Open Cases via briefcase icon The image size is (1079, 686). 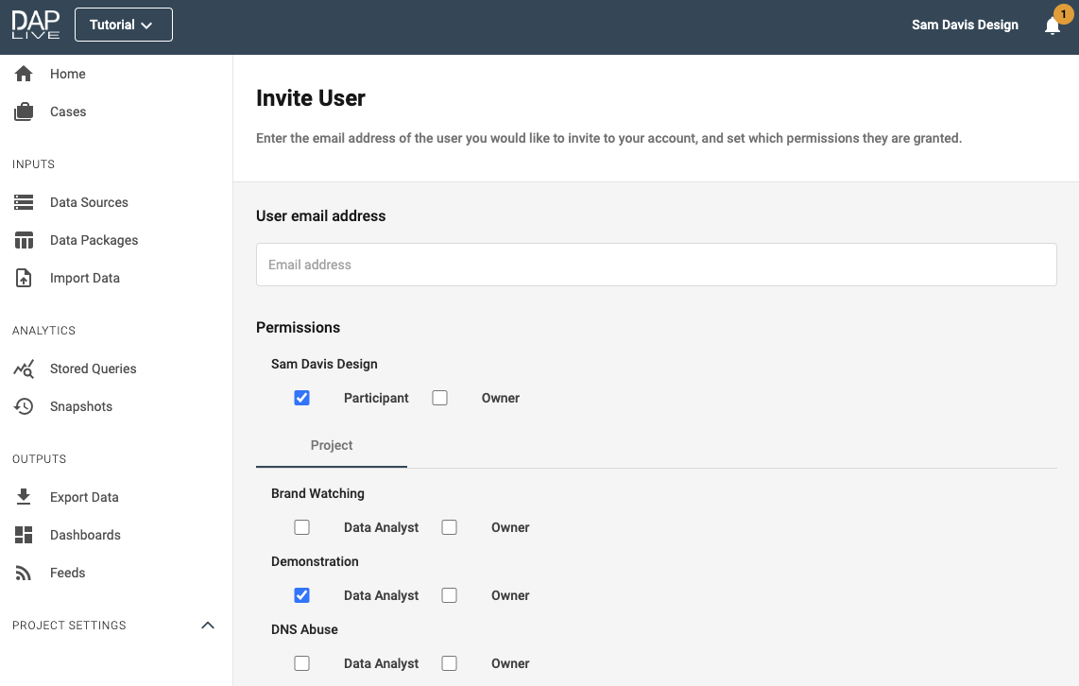[24, 111]
